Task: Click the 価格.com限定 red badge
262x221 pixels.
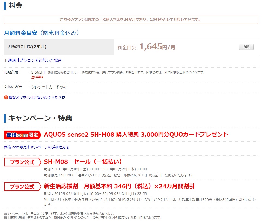Action: (x=23, y=135)
